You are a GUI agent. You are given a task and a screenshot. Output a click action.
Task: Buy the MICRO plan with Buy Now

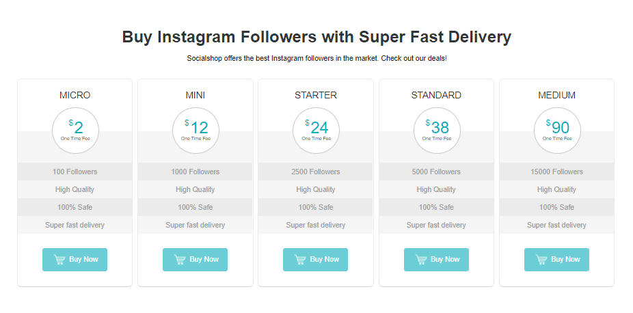pos(75,260)
